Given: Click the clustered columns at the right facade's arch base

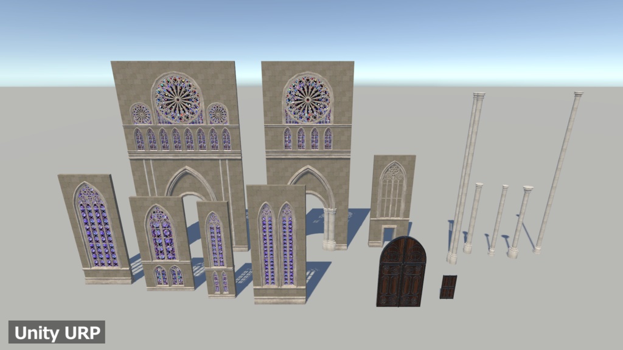Looking at the screenshot, I should [329, 229].
